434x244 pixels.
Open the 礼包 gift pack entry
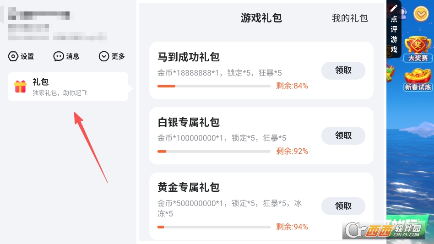coord(68,87)
